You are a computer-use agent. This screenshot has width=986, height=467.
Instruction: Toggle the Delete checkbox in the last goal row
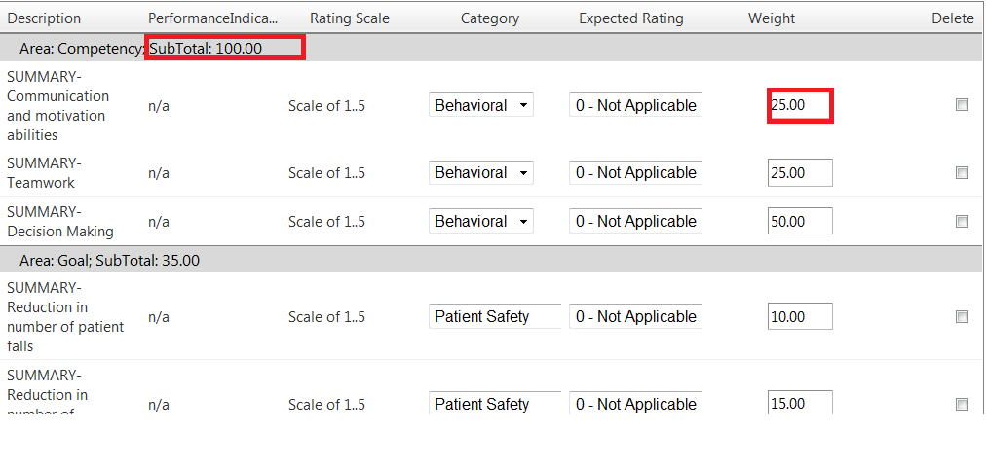click(x=962, y=405)
